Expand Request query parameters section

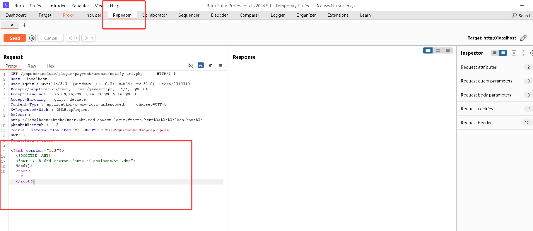point(495,81)
